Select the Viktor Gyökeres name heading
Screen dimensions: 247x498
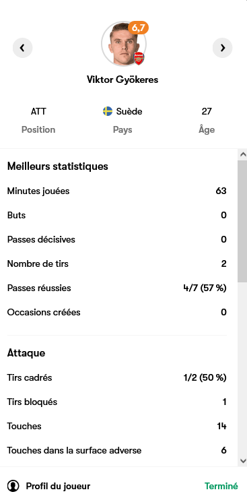pos(122,80)
